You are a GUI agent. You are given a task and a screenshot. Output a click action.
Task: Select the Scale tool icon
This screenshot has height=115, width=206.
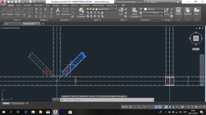tap(41, 16)
